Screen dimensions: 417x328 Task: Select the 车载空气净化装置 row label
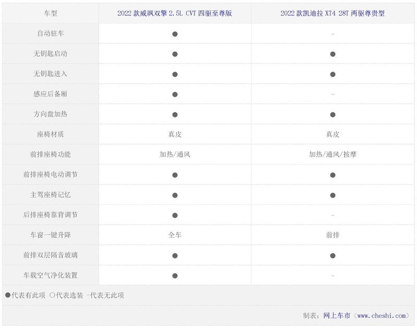click(50, 275)
